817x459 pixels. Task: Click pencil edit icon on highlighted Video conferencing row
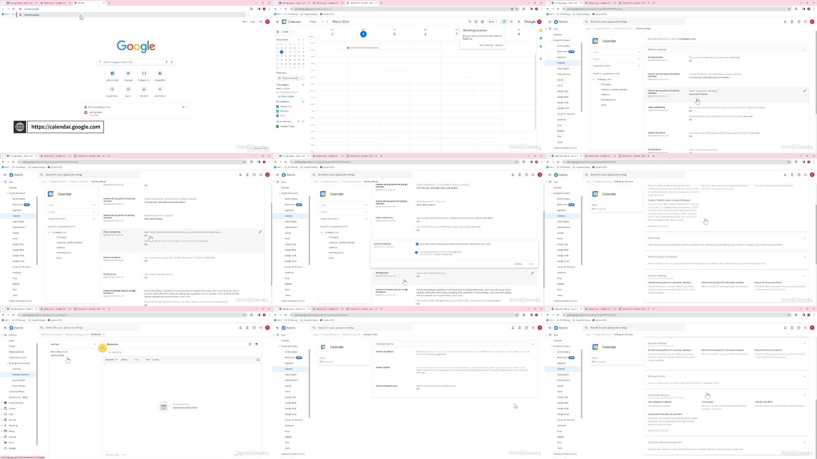click(260, 232)
